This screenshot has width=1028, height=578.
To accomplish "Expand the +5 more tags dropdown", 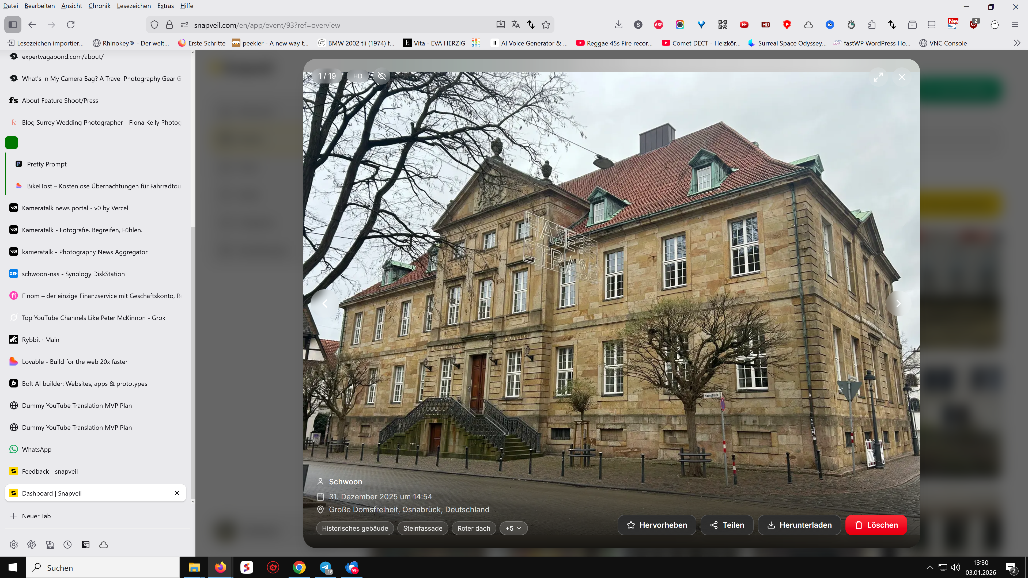I will (x=513, y=528).
